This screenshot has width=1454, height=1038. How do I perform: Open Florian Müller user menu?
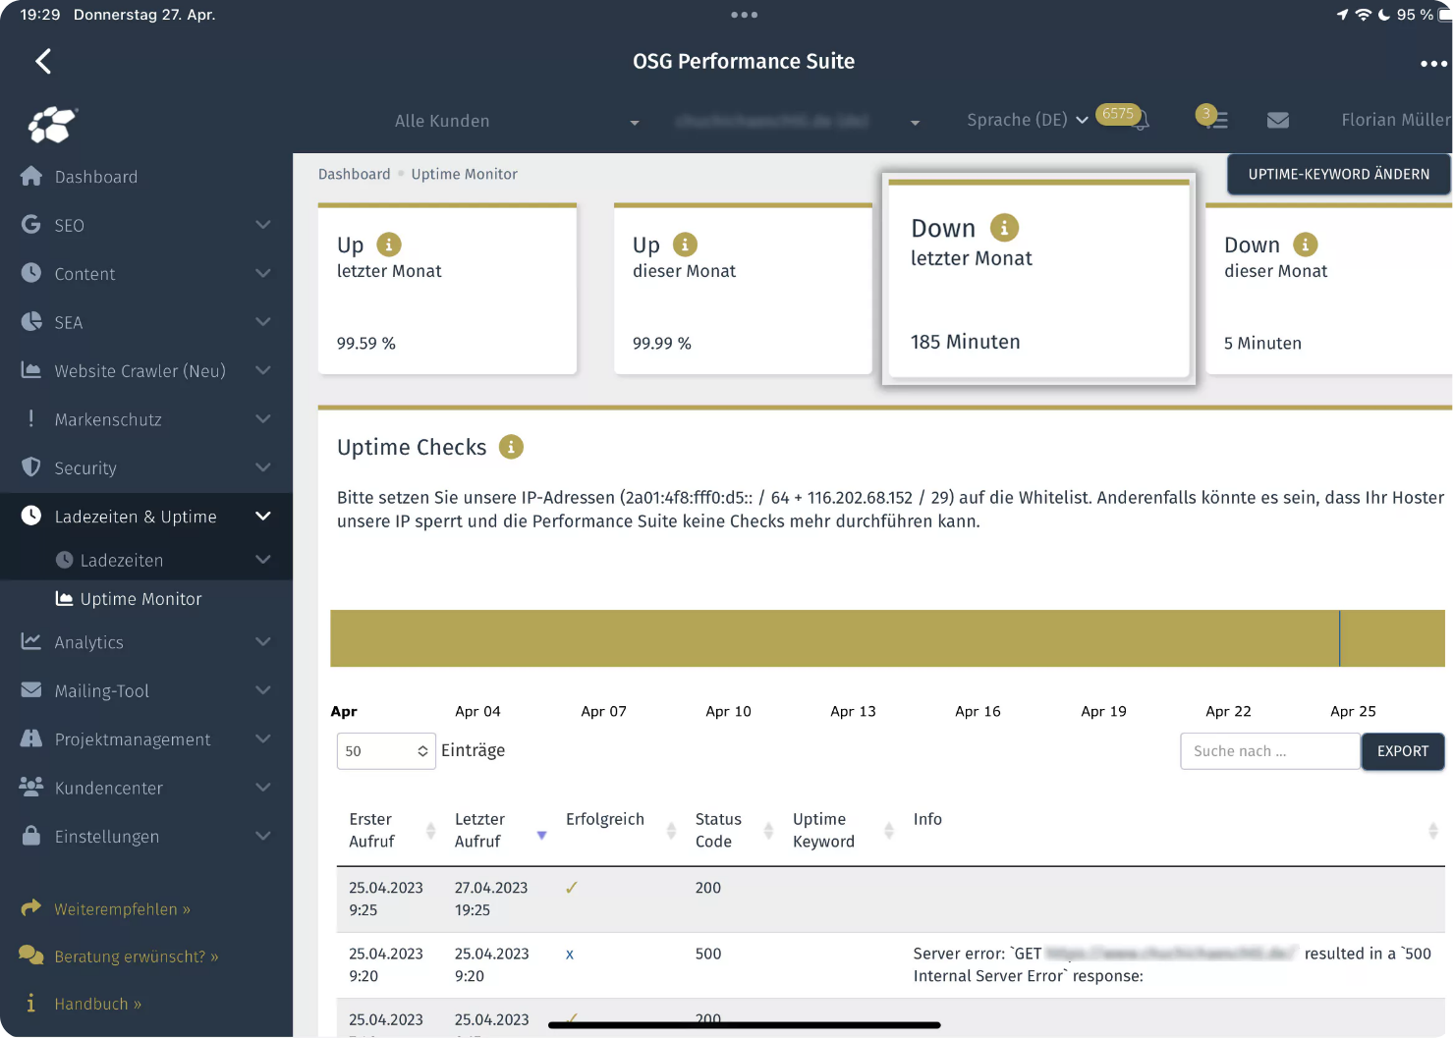coord(1396,120)
